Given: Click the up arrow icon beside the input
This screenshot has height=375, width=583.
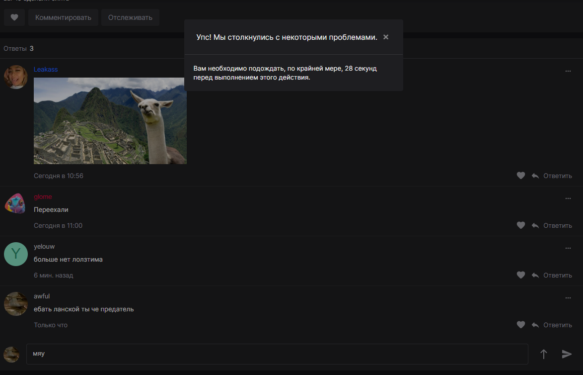Looking at the screenshot, I should point(543,354).
